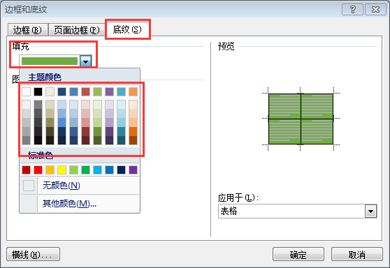Click the green table preview thumbnail
The width and height of the screenshot is (390, 268).
coord(301,119)
